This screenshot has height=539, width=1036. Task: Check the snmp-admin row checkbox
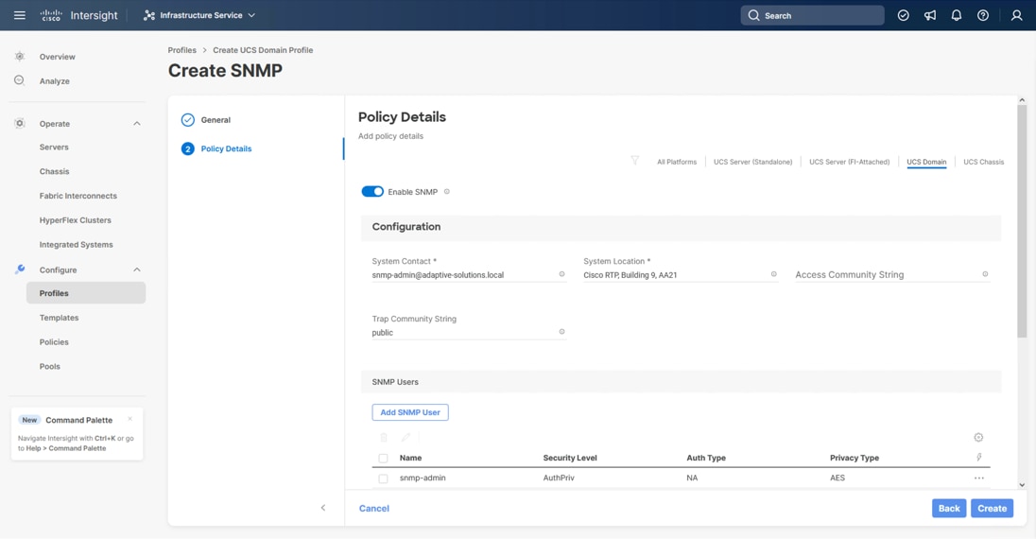coord(383,478)
